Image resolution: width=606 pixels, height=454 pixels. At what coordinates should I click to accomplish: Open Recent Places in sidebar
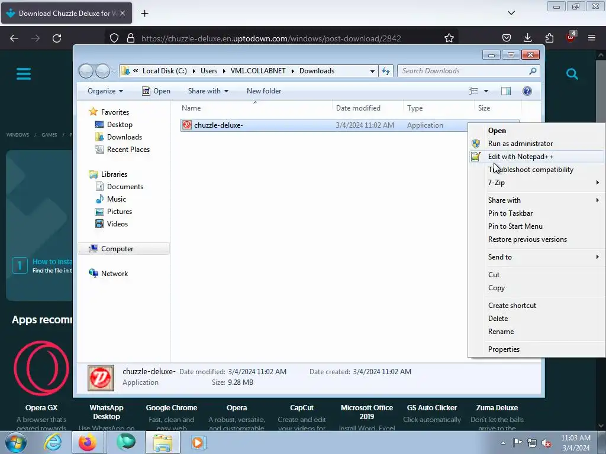pyautogui.click(x=128, y=150)
